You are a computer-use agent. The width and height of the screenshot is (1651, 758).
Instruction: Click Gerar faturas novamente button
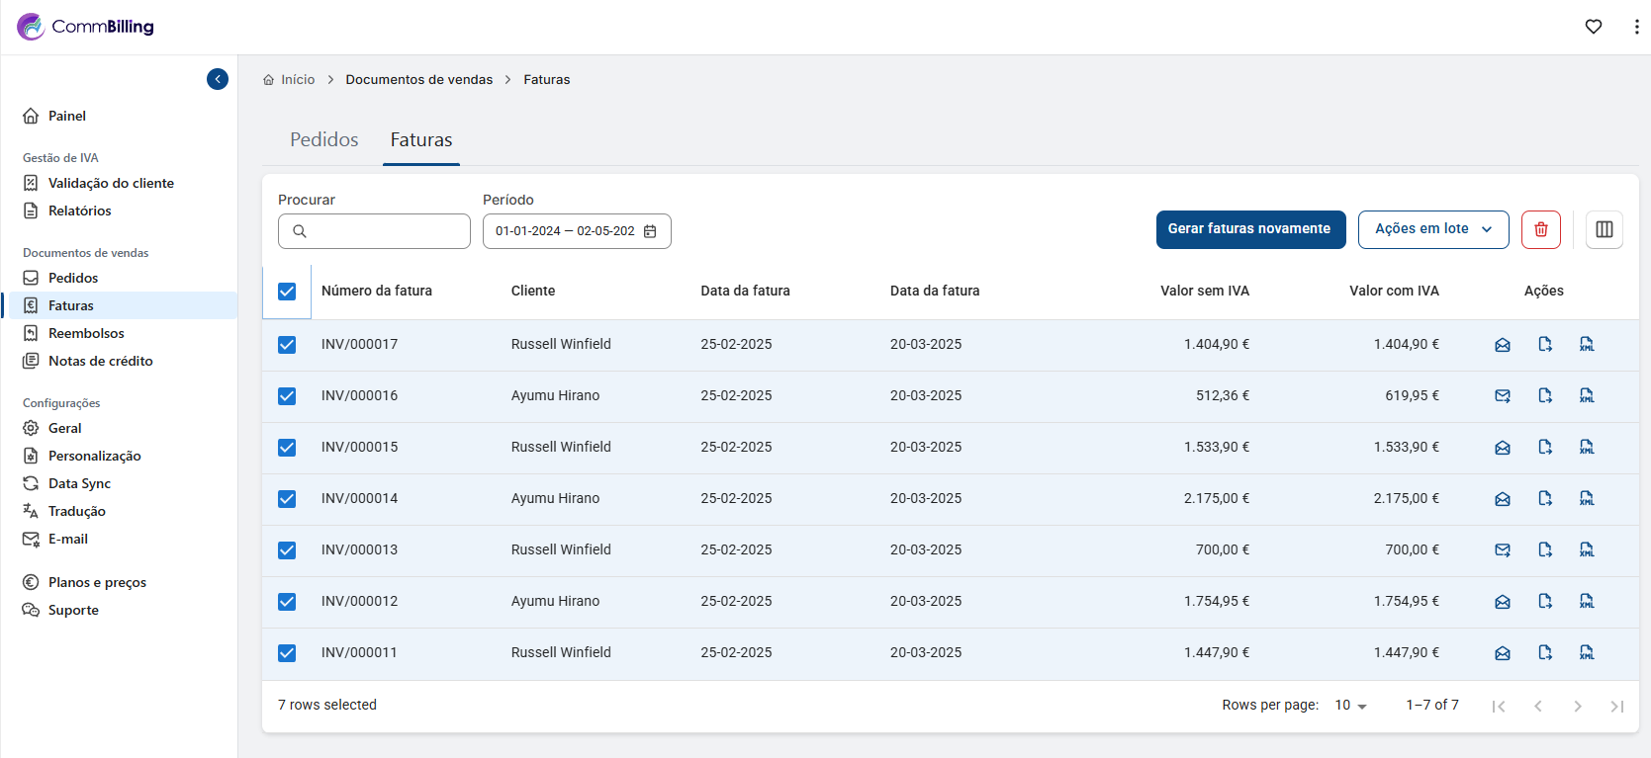coord(1249,229)
